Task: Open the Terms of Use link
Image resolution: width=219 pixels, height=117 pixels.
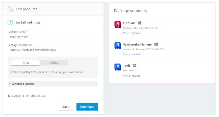Action: click(37, 96)
